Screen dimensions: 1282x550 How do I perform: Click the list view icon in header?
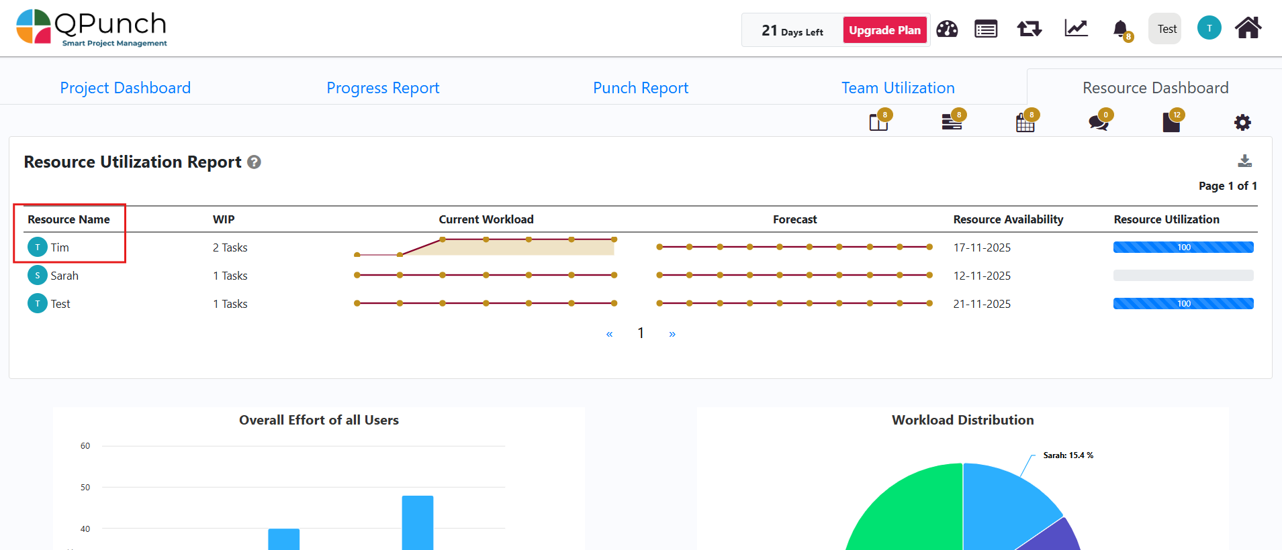(x=986, y=29)
